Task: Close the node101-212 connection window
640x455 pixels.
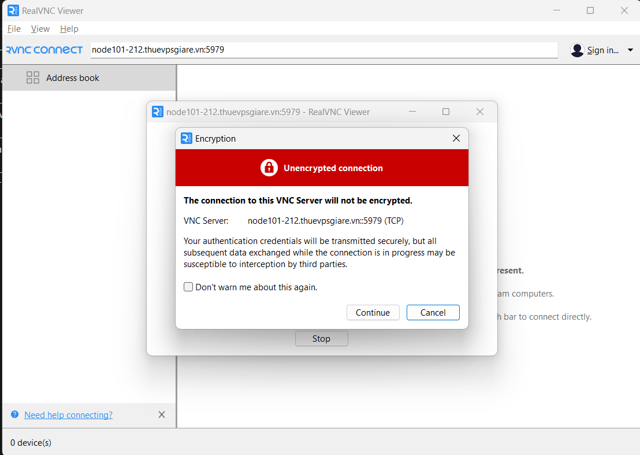Action: tap(480, 112)
